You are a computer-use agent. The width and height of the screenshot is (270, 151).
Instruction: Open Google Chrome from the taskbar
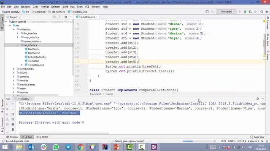(80, 147)
